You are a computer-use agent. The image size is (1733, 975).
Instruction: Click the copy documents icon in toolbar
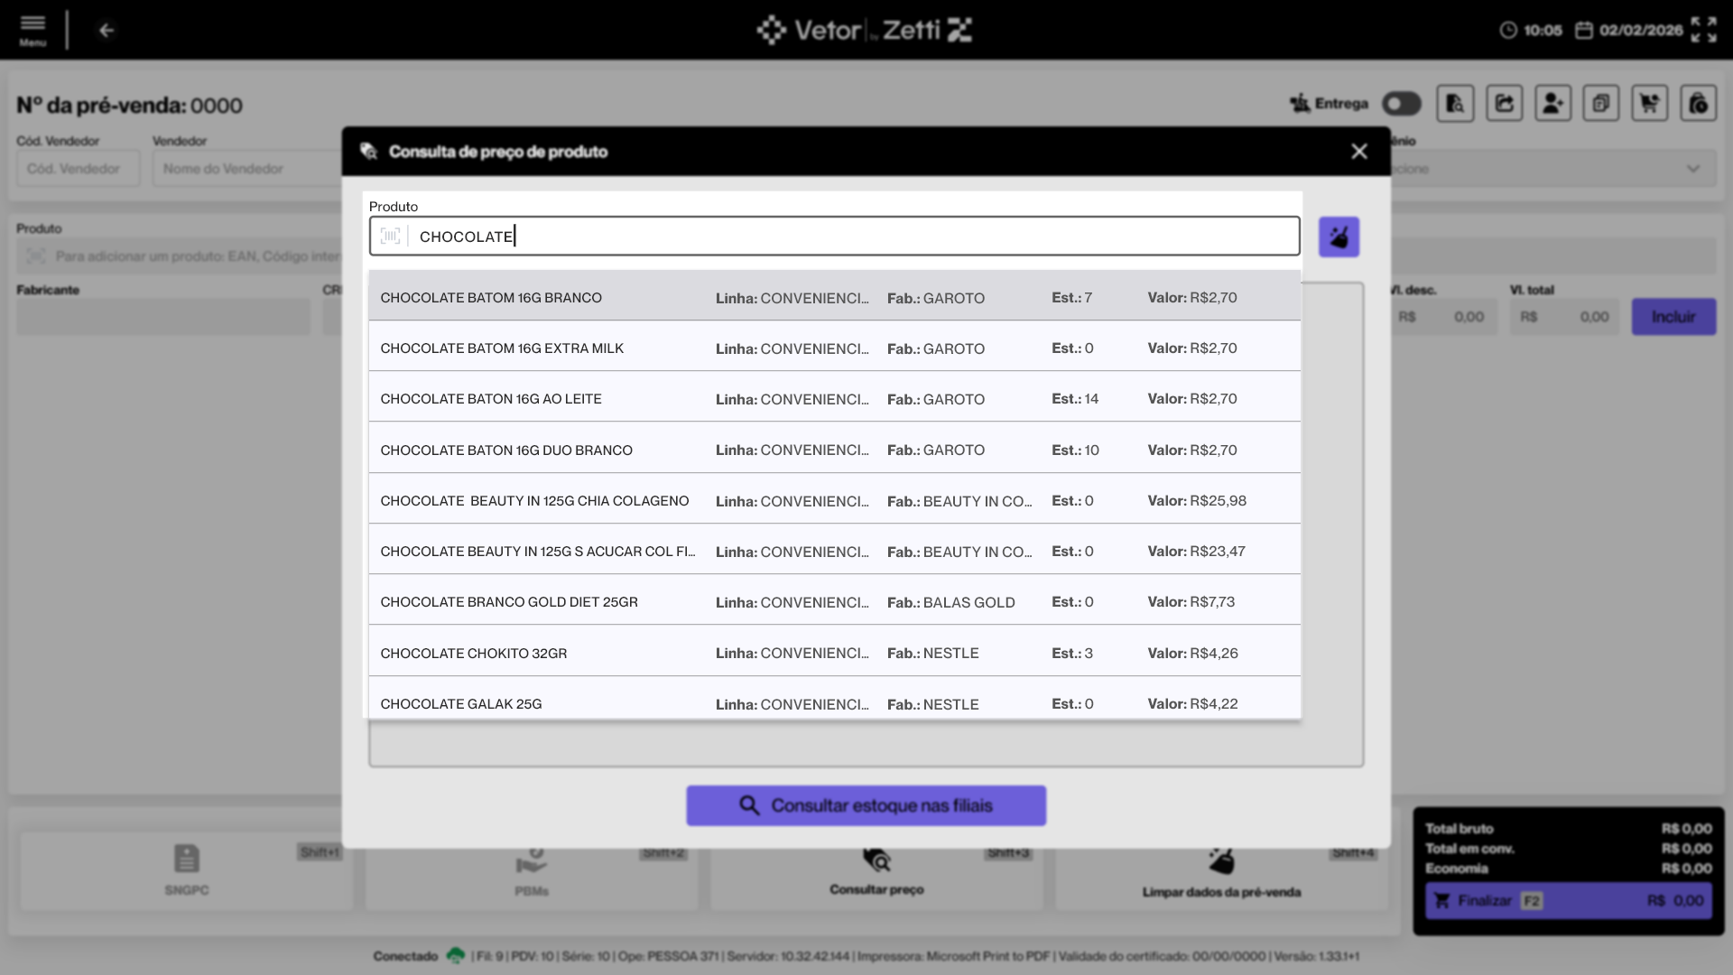[1600, 104]
